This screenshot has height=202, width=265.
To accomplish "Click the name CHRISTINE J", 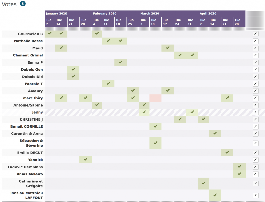I will (x=31, y=119).
